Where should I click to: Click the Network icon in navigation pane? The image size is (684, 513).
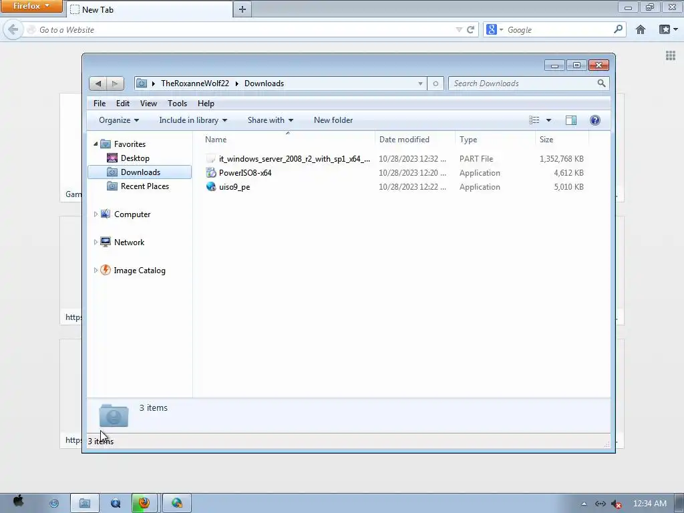click(x=105, y=242)
